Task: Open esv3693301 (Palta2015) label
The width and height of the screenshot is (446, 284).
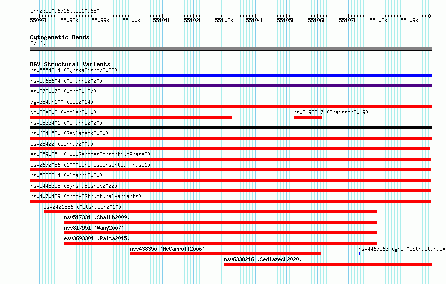Action: coord(97,238)
